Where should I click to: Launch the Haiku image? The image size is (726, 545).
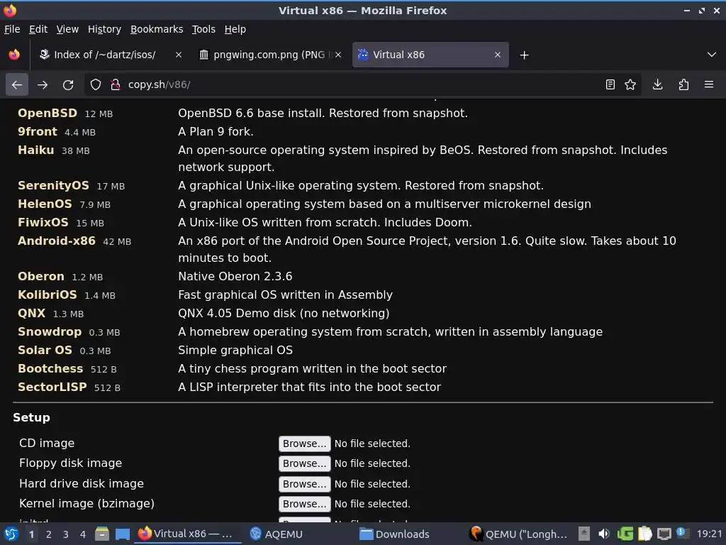pyautogui.click(x=35, y=150)
